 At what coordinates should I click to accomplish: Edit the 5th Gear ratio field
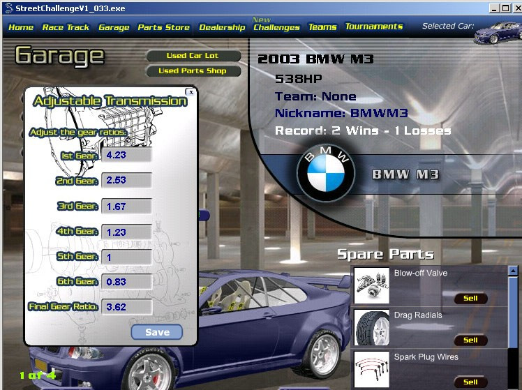[126, 257]
